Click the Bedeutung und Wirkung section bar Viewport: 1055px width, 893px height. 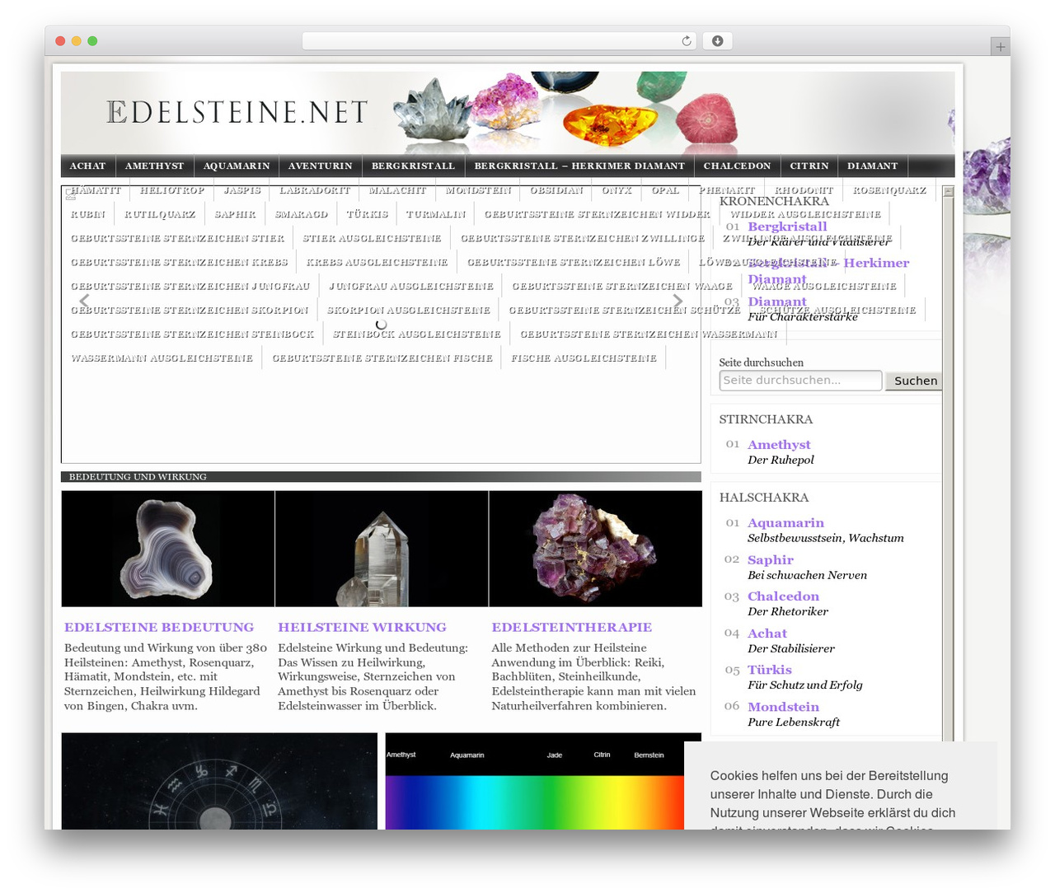pos(381,477)
